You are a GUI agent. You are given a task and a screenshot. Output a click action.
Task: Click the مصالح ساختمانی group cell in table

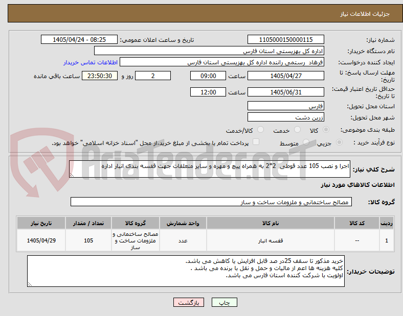136,240
